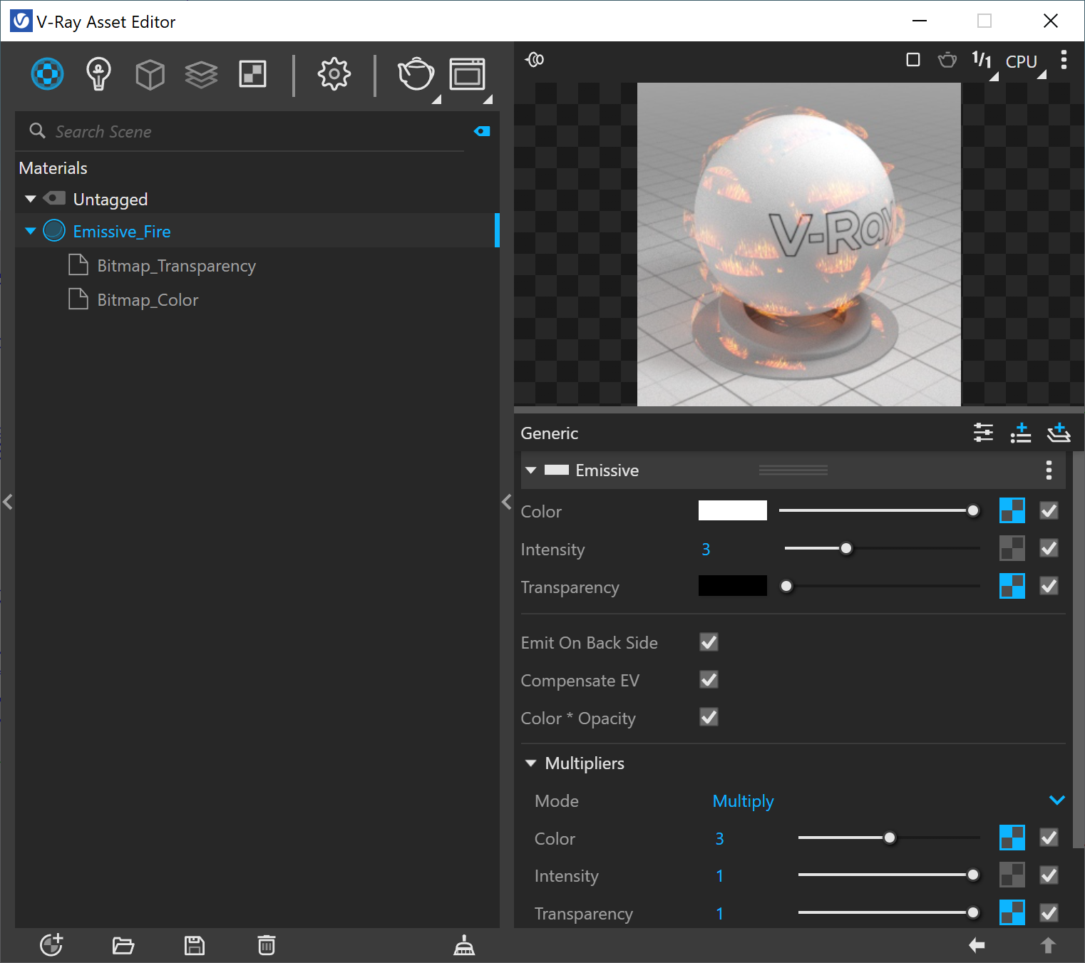This screenshot has height=963, width=1085.
Task: Click the material preview thumbnail
Action: [799, 244]
